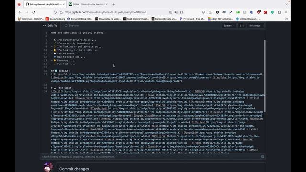Click the line 'I'm looking for help with ...'
The height and width of the screenshot is (172, 306).
(74, 50)
